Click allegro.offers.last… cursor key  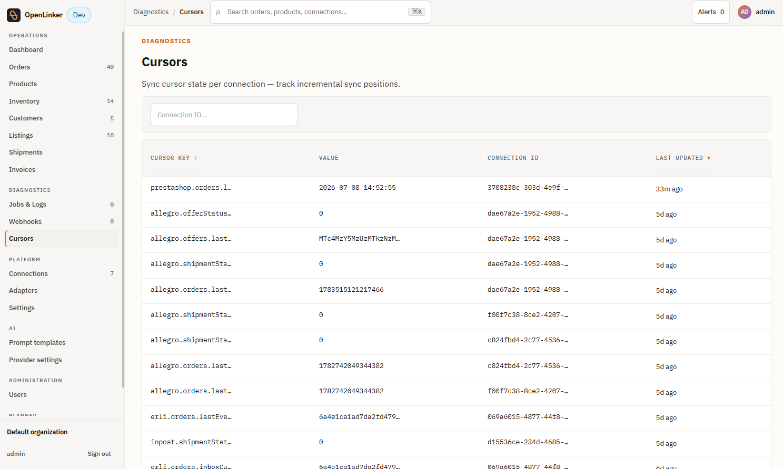click(x=191, y=239)
